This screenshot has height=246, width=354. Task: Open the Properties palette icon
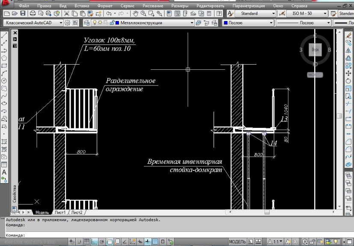tap(169, 14)
